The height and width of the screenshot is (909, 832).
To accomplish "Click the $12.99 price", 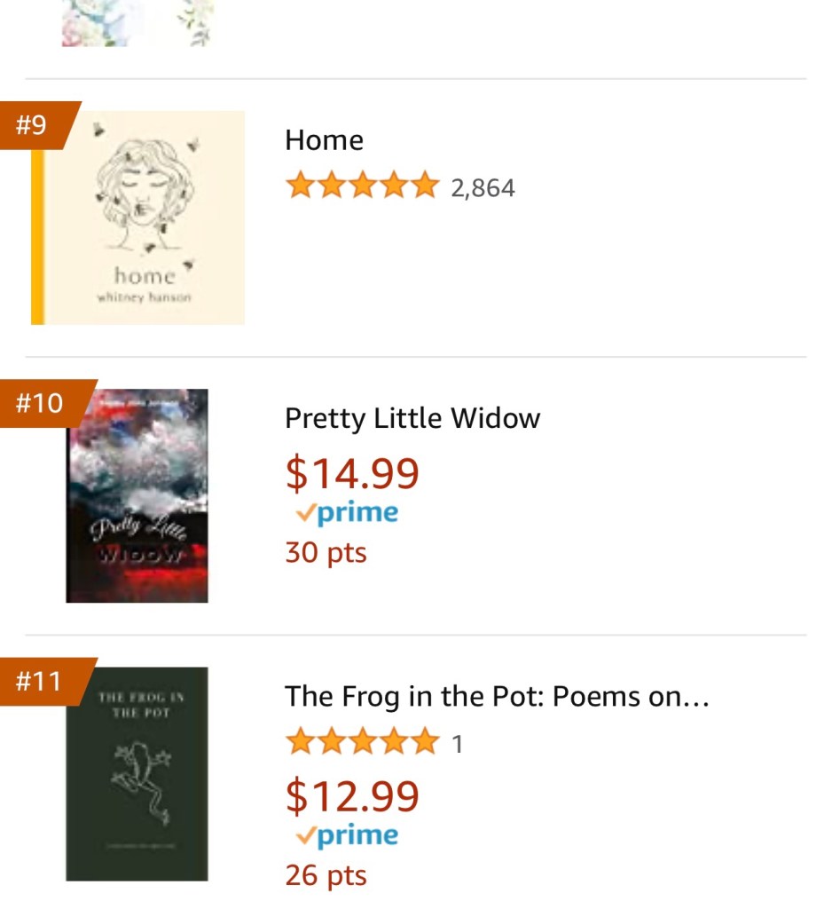I will (x=352, y=795).
